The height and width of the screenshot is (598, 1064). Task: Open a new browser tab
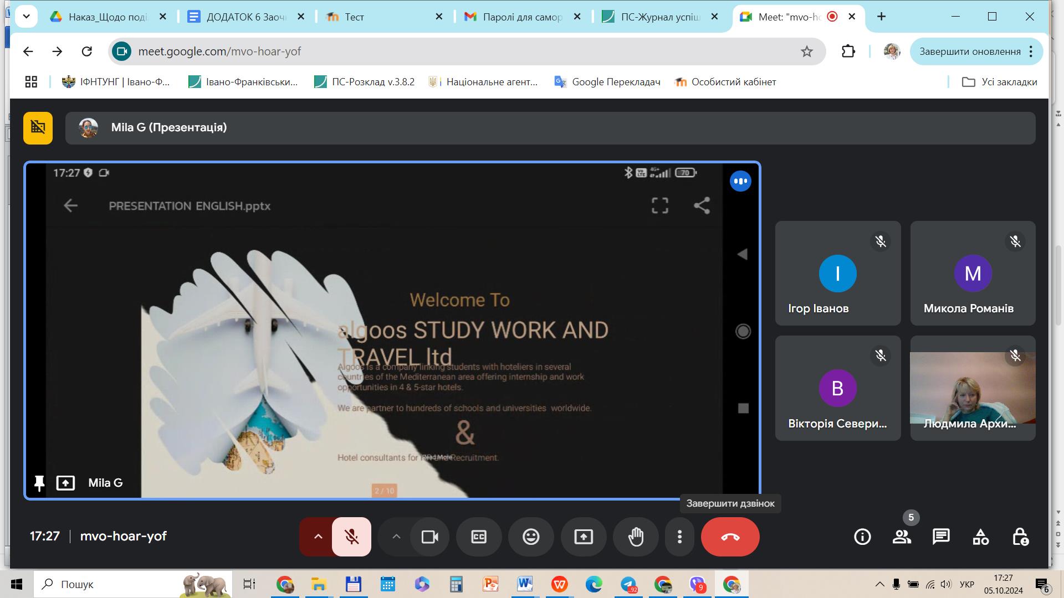coord(881,17)
